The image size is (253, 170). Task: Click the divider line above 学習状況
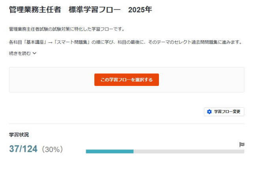click(126, 124)
